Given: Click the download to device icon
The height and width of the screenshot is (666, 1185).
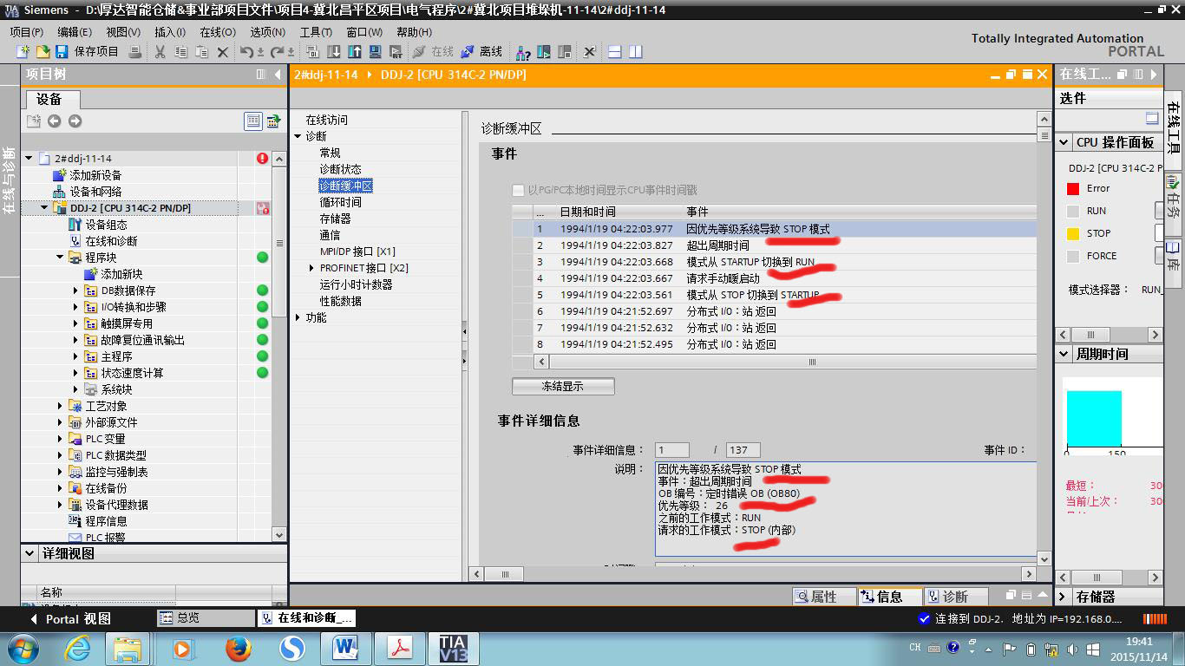Looking at the screenshot, I should point(334,52).
